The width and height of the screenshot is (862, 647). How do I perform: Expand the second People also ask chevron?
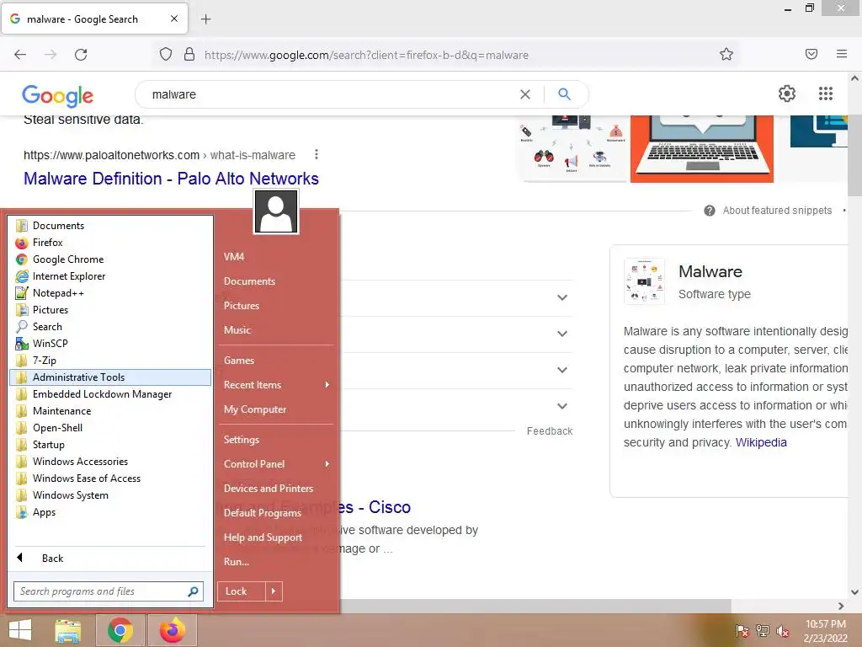pyautogui.click(x=561, y=334)
